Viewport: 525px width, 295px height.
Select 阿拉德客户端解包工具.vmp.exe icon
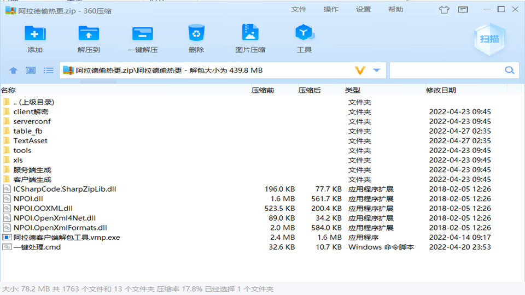tap(7, 238)
